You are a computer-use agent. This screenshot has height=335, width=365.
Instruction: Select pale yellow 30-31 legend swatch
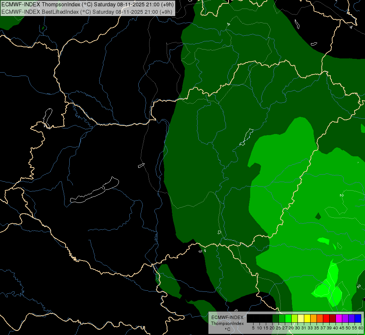(301, 318)
